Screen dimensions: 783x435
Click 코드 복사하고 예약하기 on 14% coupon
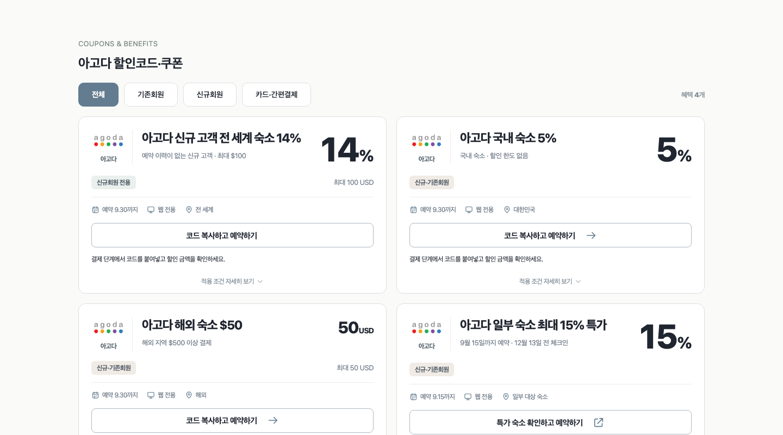[232, 235]
